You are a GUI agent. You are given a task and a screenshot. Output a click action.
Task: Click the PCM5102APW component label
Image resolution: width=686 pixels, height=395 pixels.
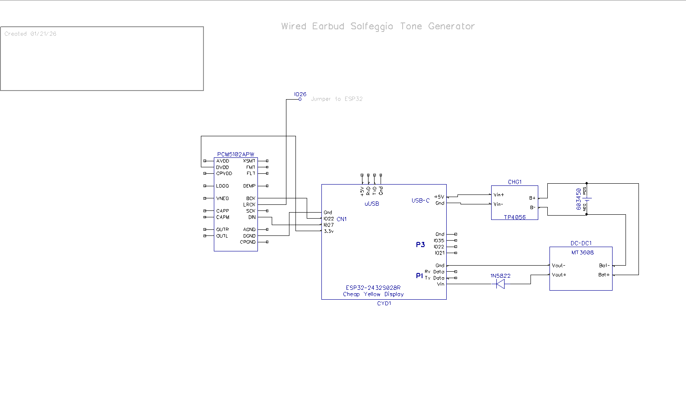tap(235, 154)
